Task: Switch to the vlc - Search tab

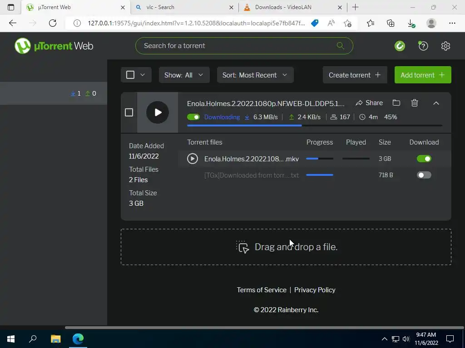Action: tap(184, 7)
